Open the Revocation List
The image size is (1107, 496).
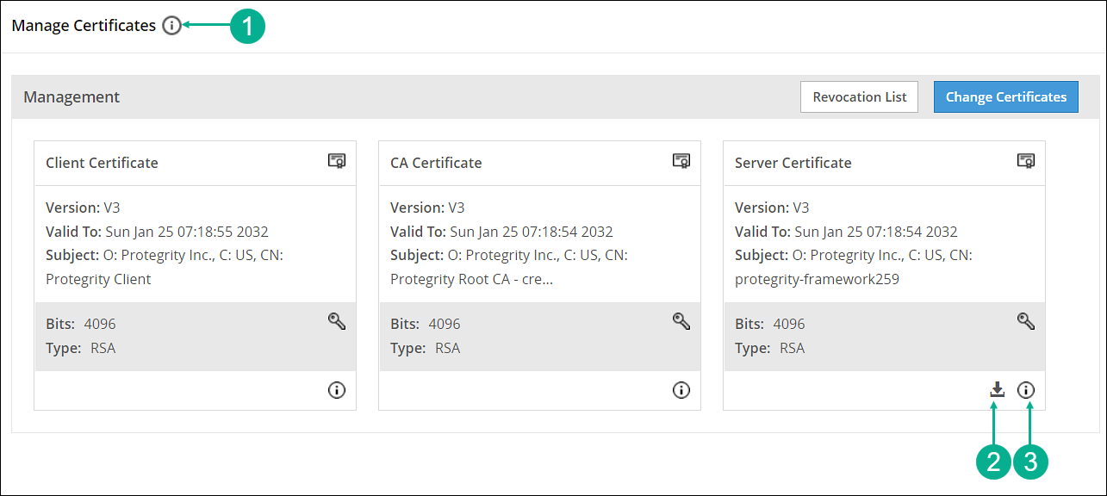(x=859, y=96)
